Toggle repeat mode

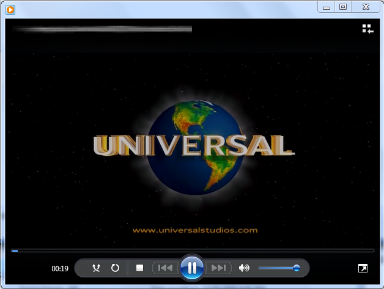click(x=115, y=268)
